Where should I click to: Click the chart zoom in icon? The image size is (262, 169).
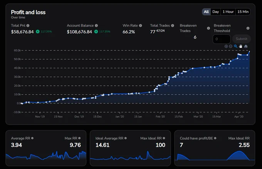point(226,46)
